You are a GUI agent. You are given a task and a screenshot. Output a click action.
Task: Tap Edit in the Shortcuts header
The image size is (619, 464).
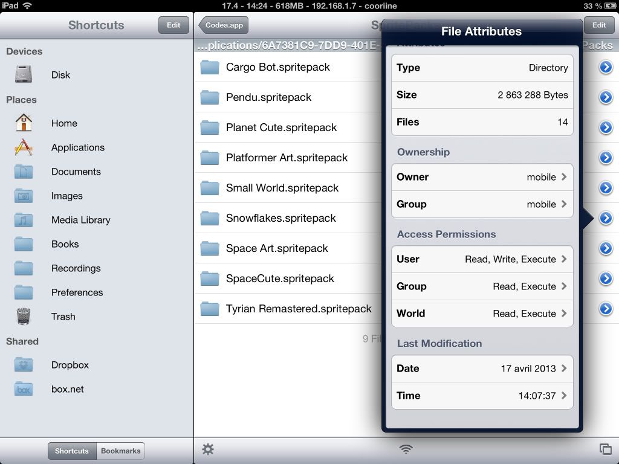(x=173, y=25)
